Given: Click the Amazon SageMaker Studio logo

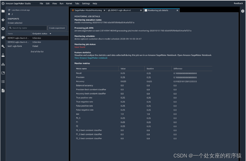Looking at the screenshot, I should 3,4.
